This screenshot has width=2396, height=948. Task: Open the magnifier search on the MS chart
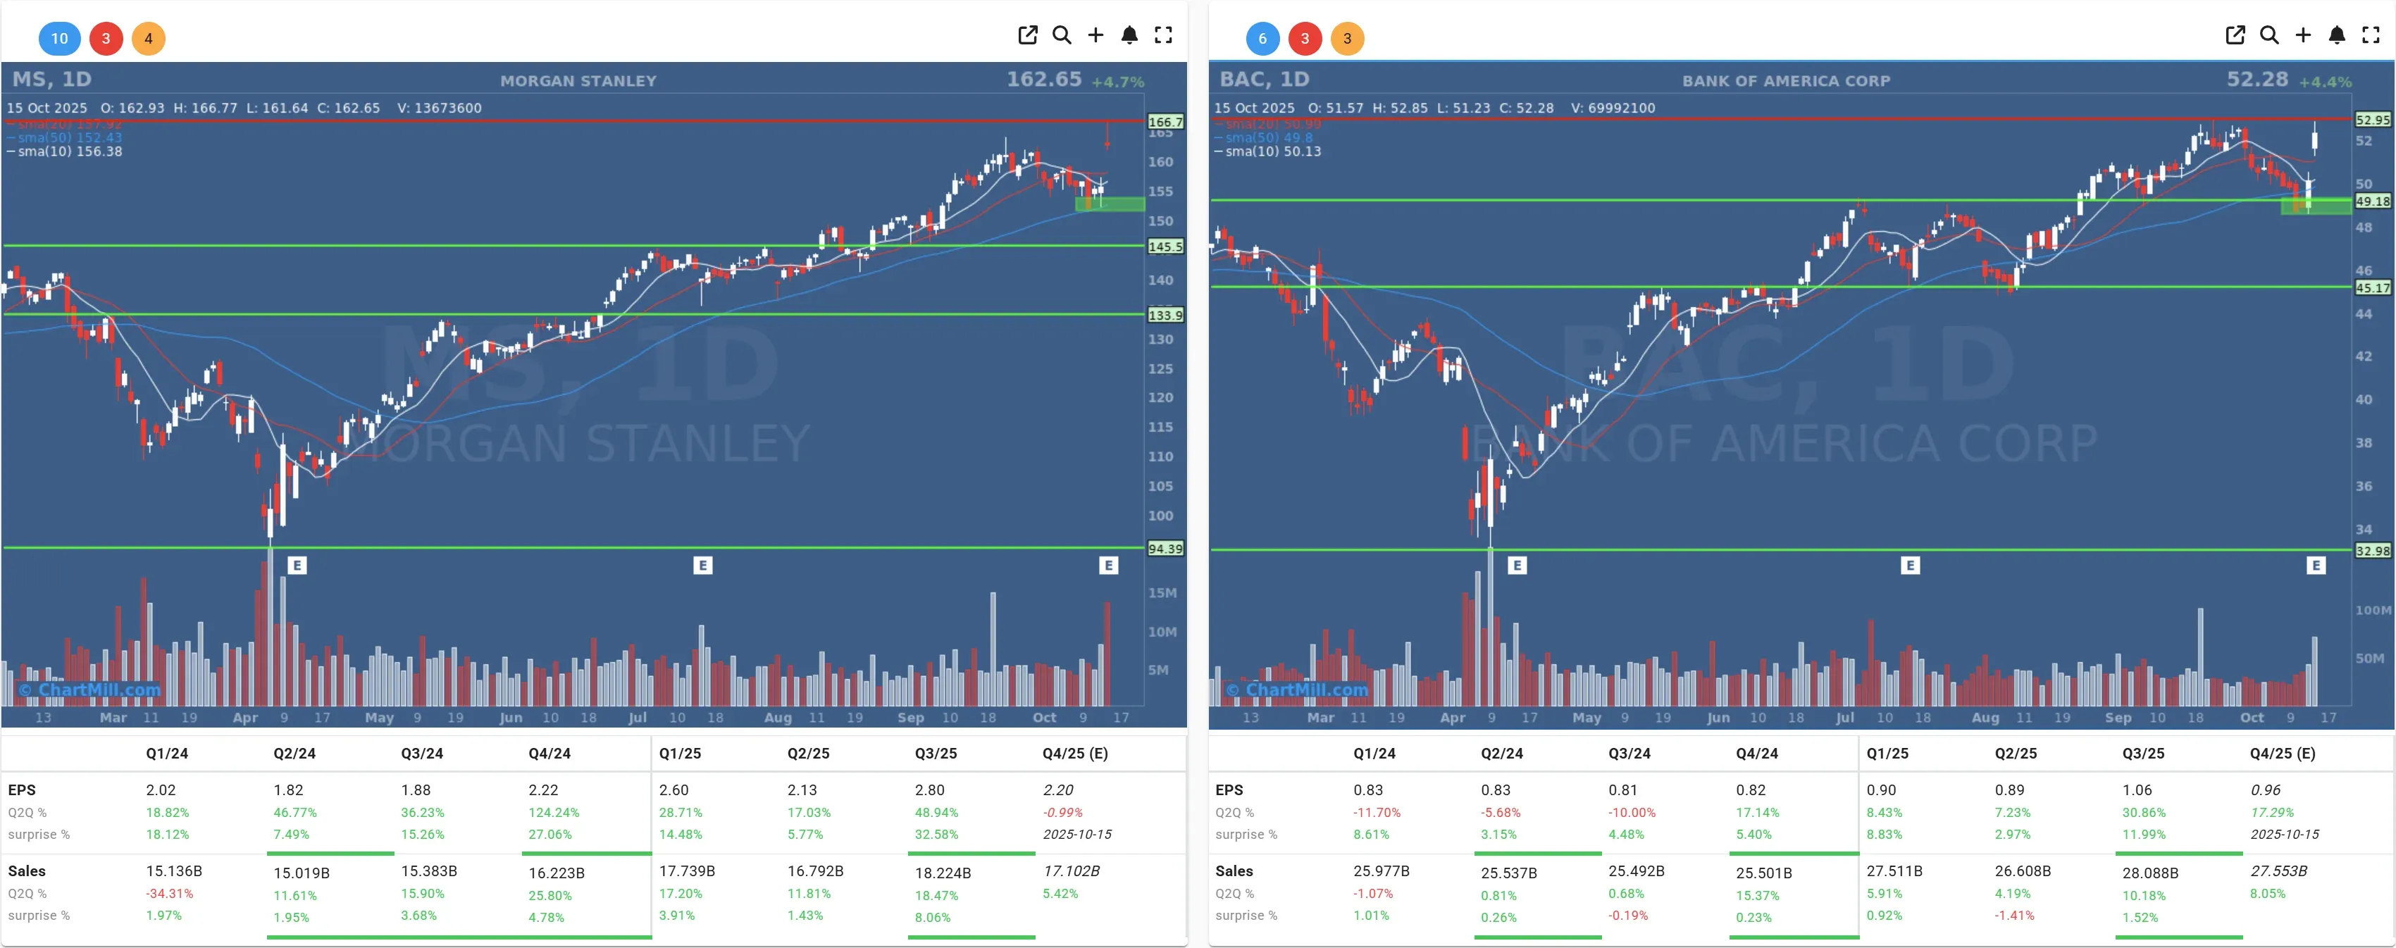click(1062, 35)
